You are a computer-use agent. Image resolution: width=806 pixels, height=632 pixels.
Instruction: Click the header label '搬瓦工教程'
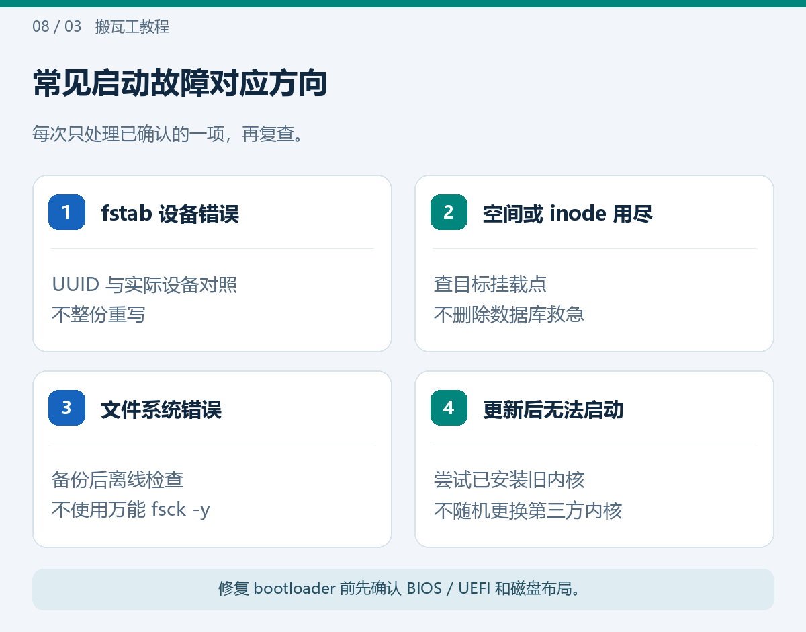tap(132, 27)
